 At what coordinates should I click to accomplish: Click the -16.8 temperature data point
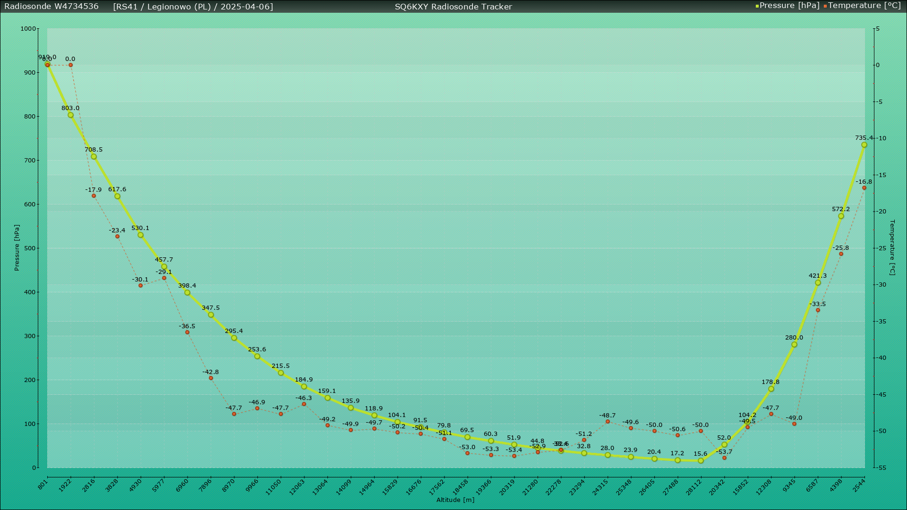(x=864, y=188)
